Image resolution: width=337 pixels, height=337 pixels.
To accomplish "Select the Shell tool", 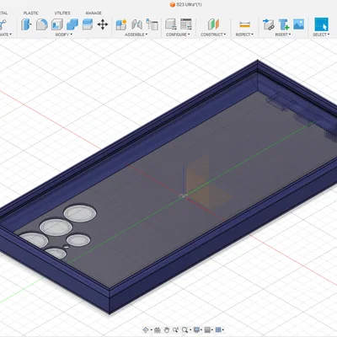I will (x=57, y=24).
